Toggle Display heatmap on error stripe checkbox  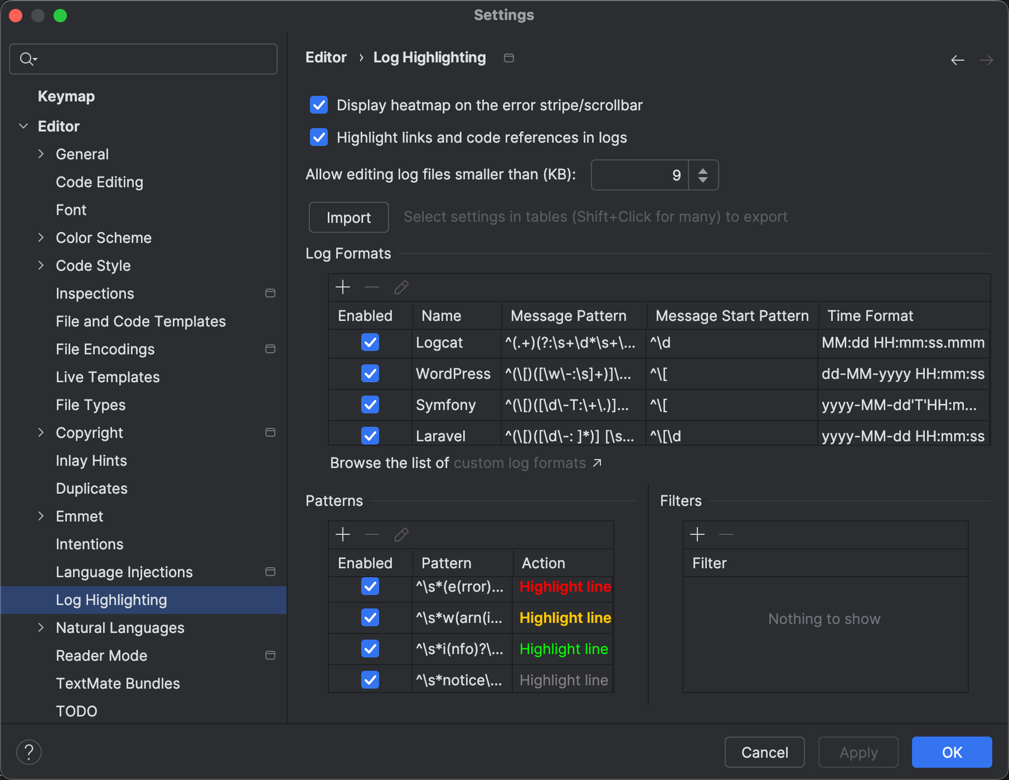[319, 105]
